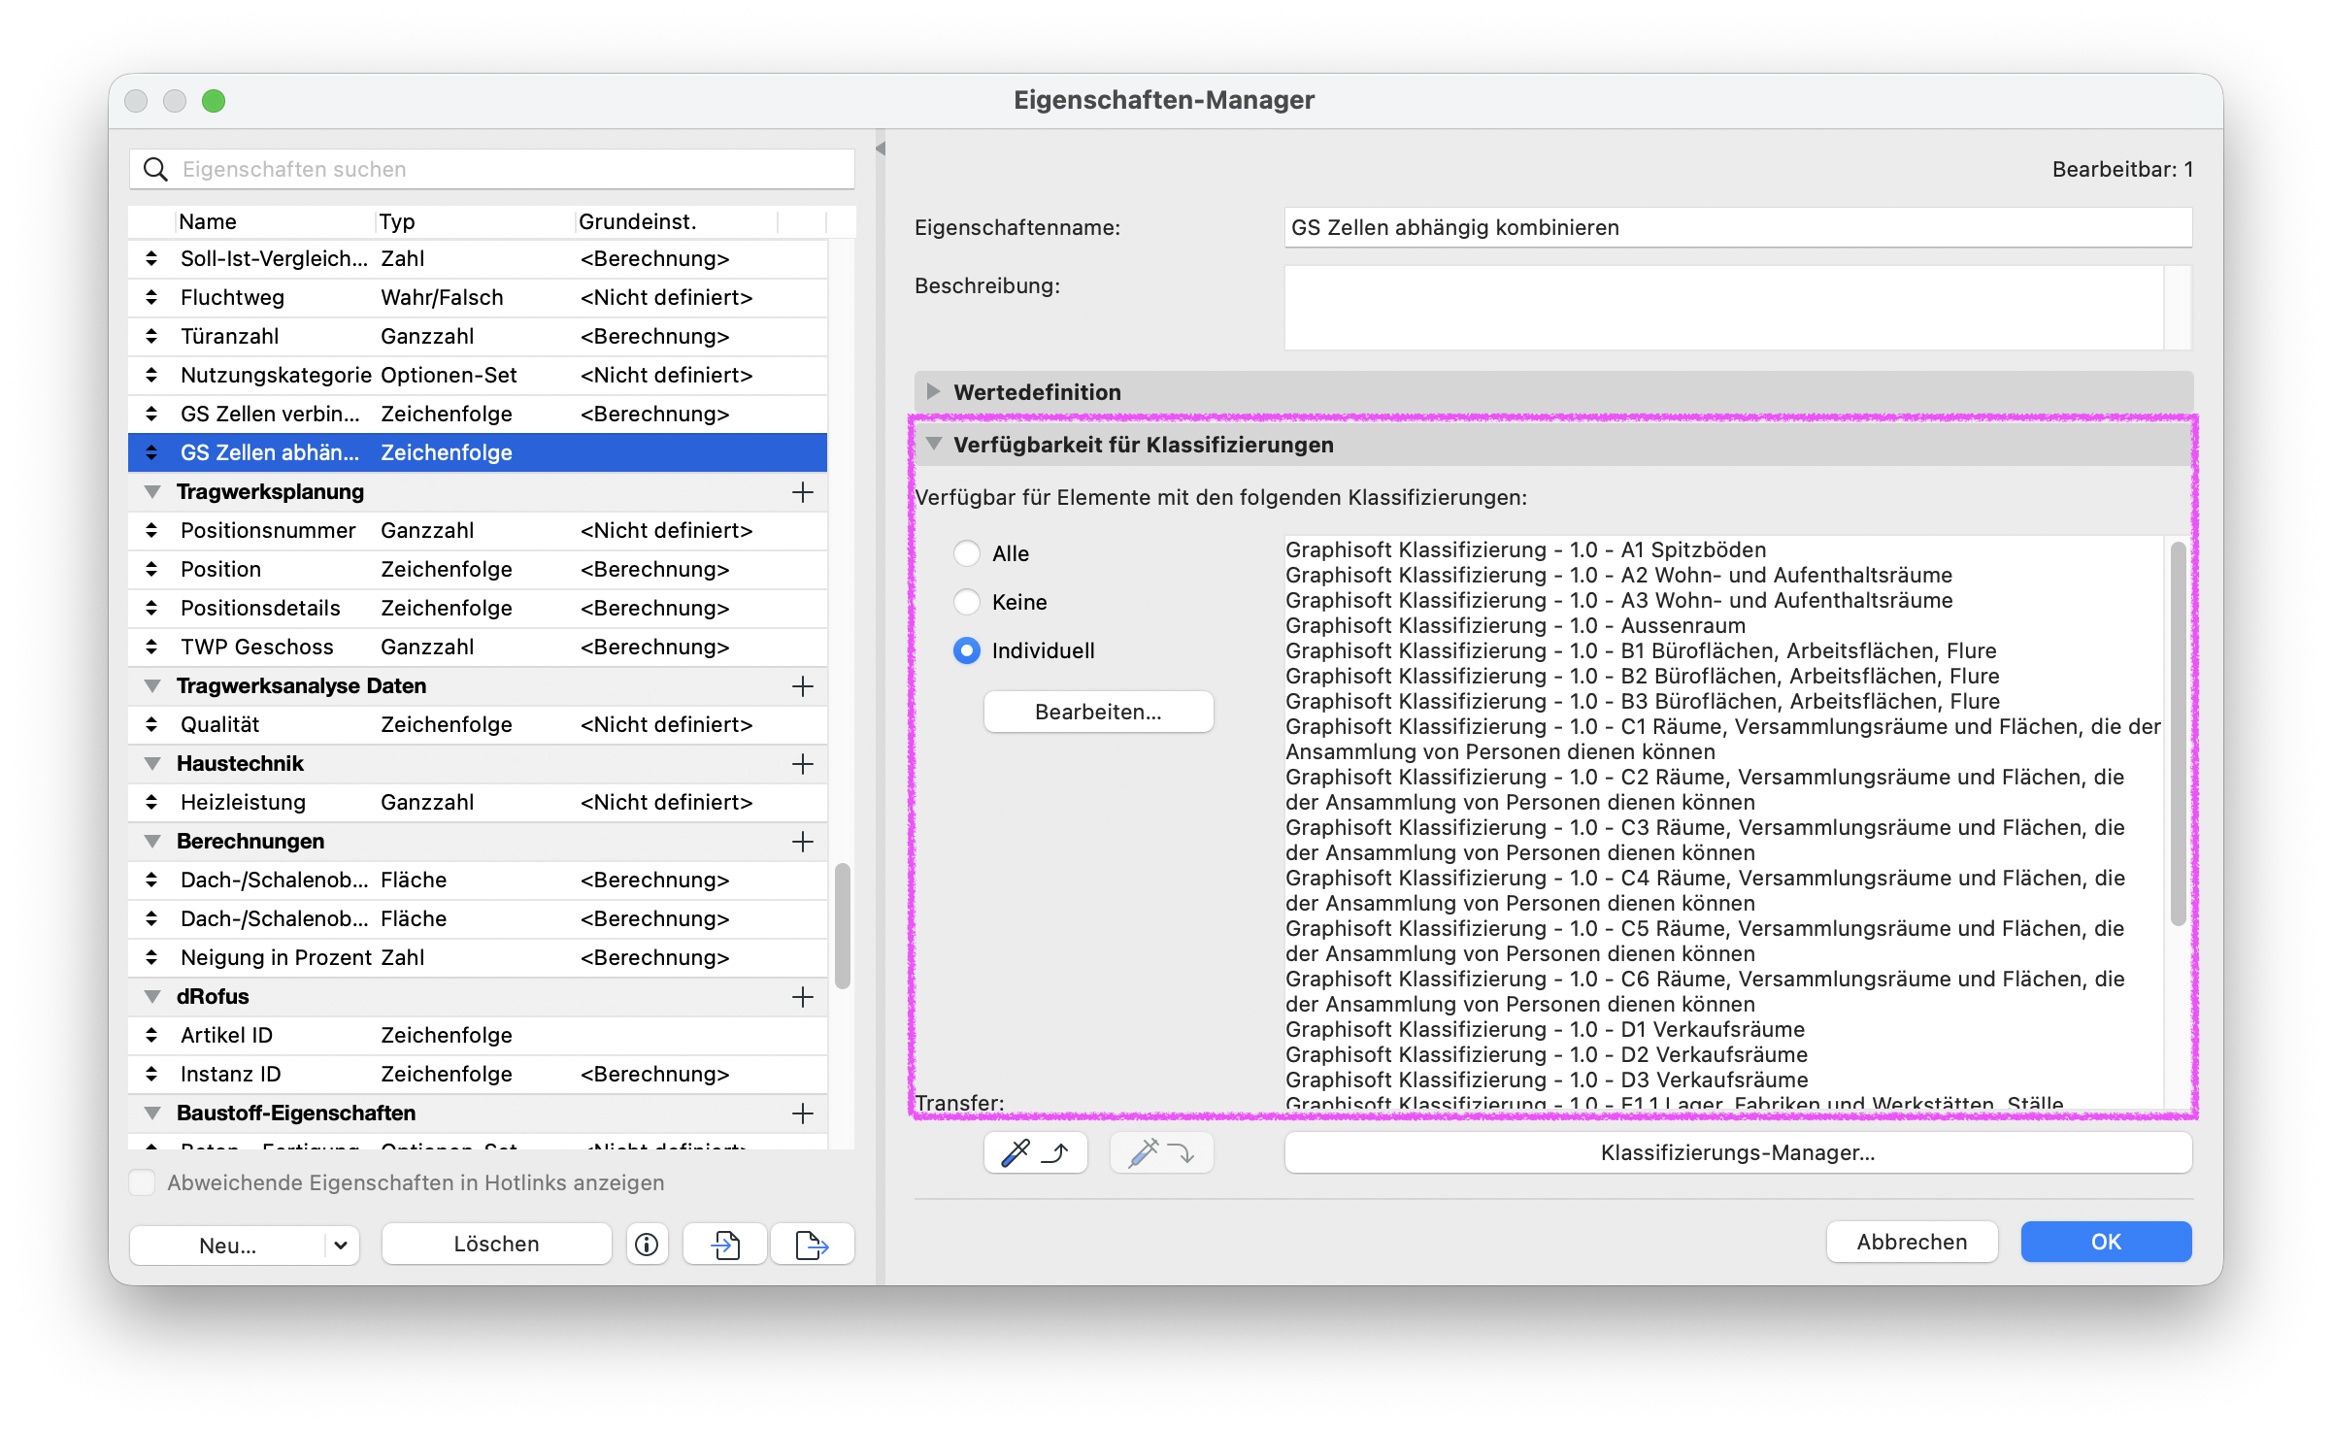Toggle Abweichende Eigenschaften in Hotlinks anzeigen checkbox
Viewport: 2332px width, 1429px height.
(142, 1182)
